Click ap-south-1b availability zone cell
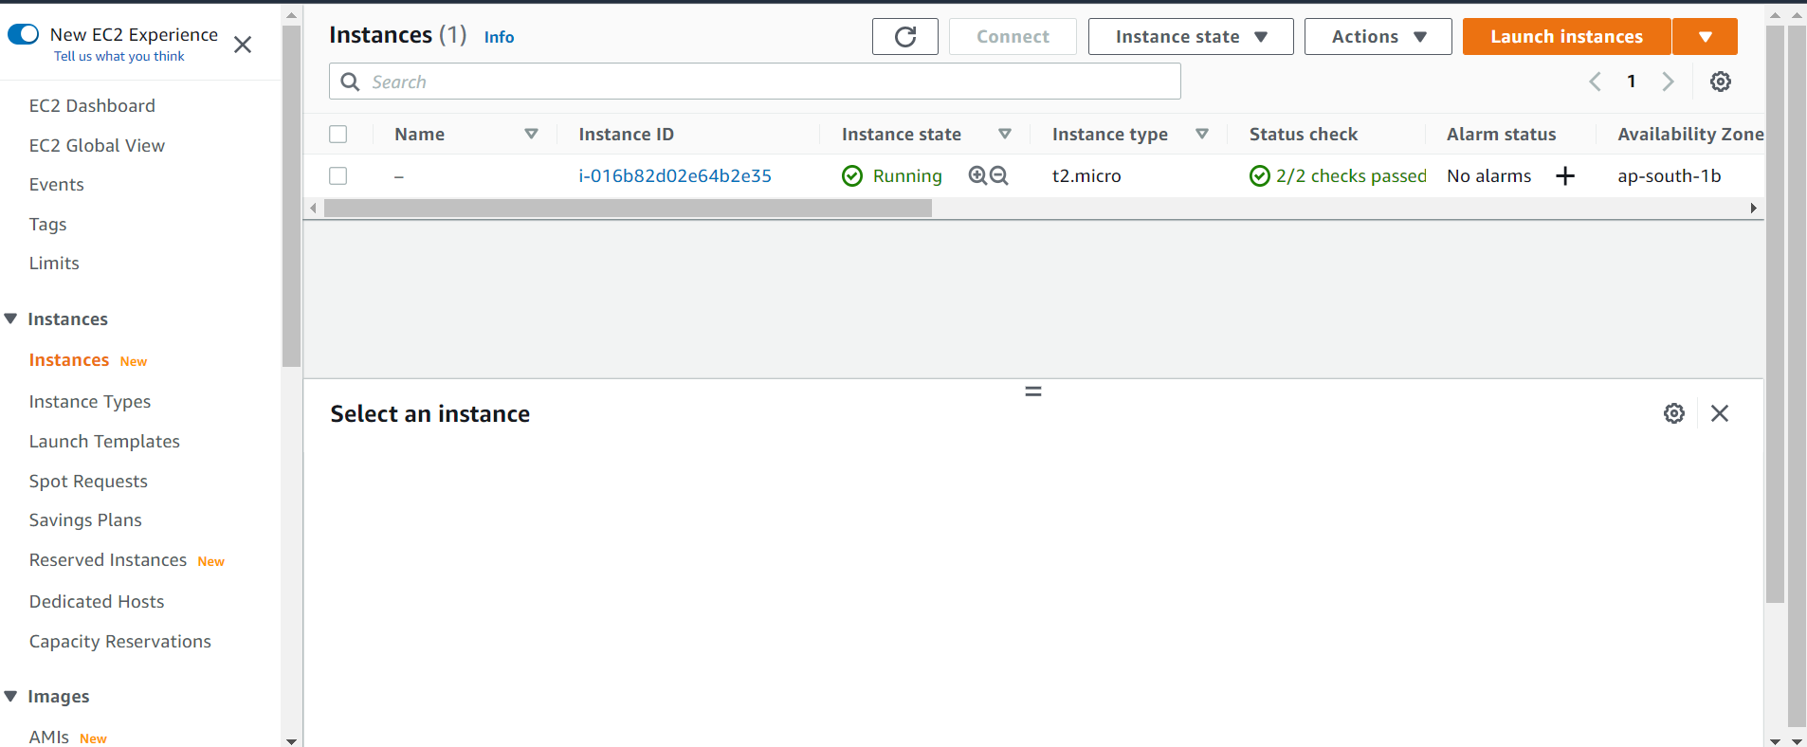This screenshot has width=1807, height=747. (x=1670, y=175)
